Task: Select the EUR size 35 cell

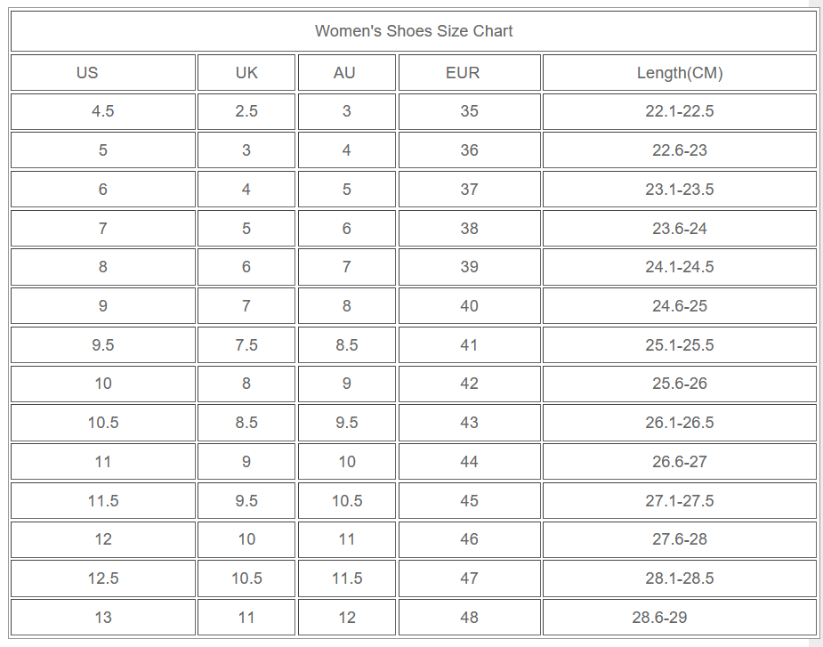Action: click(x=469, y=111)
